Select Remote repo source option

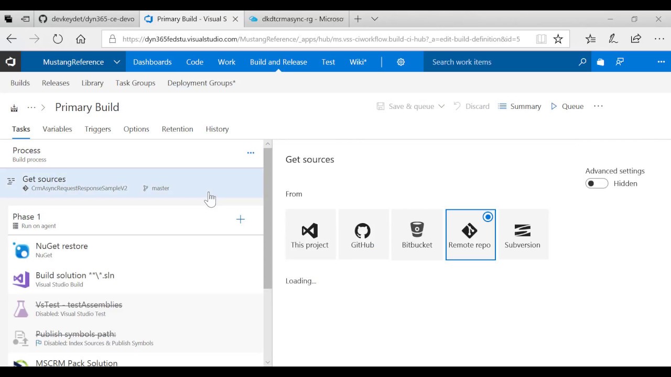pos(470,235)
